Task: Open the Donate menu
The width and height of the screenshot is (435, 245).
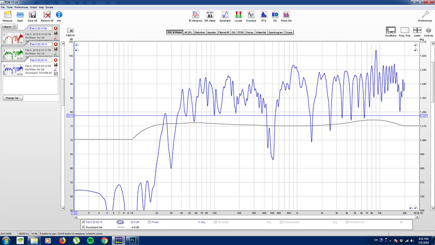Action: point(49,7)
